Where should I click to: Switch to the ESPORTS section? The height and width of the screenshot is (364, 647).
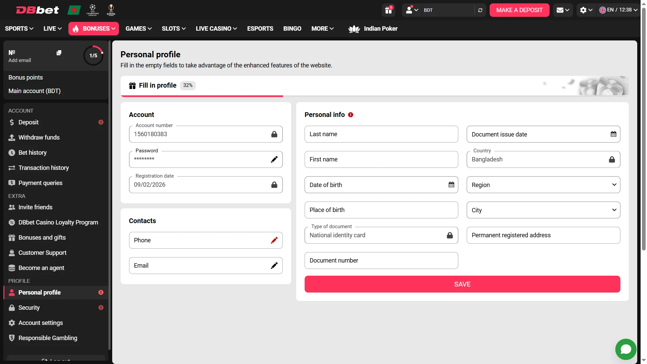pyautogui.click(x=260, y=29)
